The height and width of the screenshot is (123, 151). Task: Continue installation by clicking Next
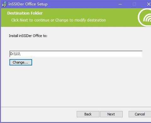(x=111, y=114)
